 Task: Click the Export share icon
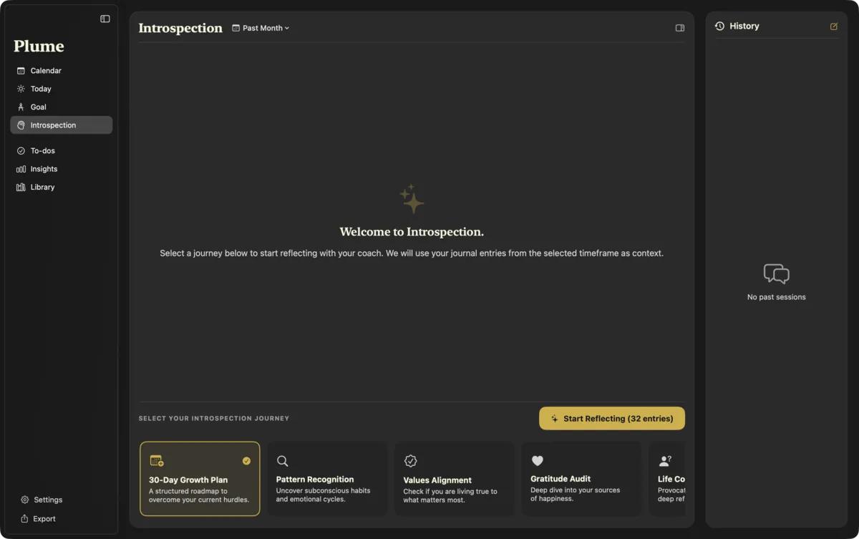24,519
